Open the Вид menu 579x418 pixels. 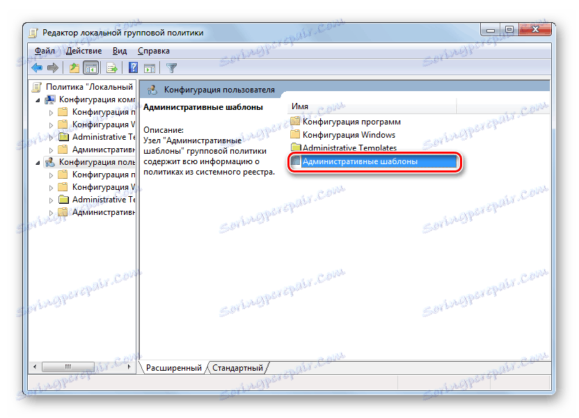click(120, 51)
